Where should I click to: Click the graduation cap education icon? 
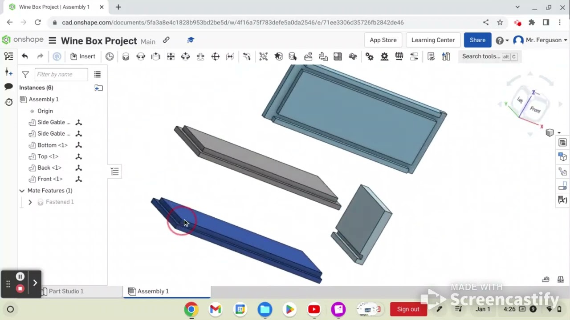(191, 40)
